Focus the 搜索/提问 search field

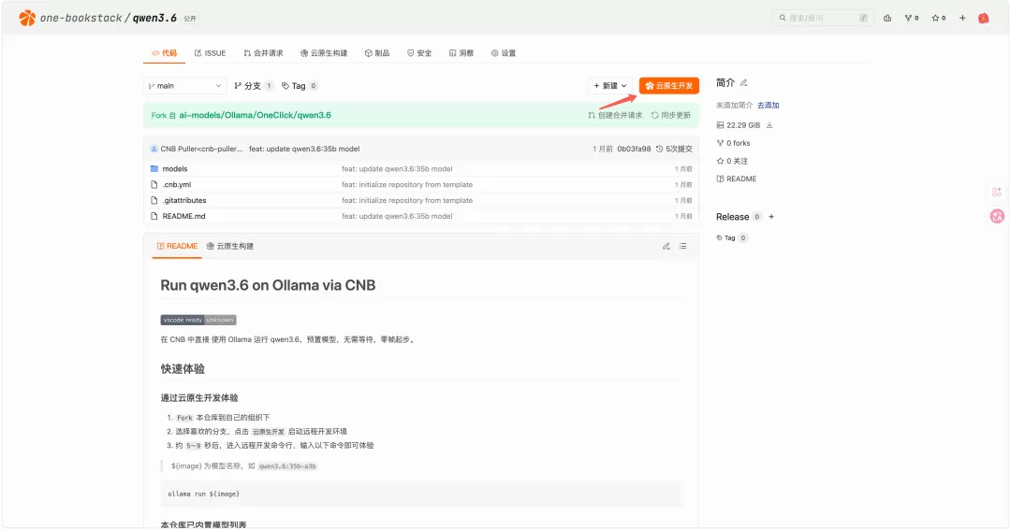coord(823,18)
